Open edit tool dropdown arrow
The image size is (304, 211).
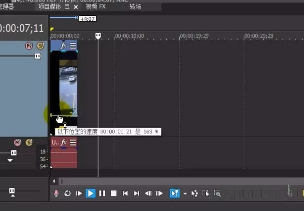(185, 194)
